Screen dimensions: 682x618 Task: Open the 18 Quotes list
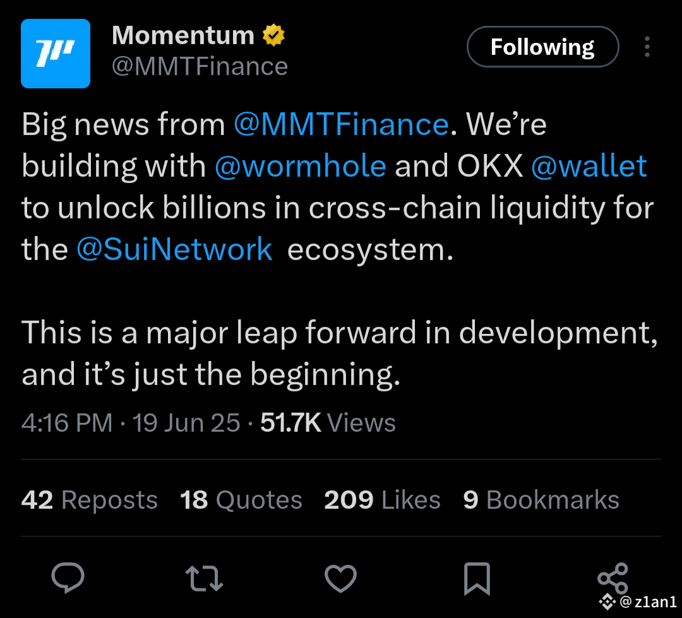coord(241,499)
